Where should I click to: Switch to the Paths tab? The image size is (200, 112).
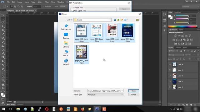tap(185, 48)
